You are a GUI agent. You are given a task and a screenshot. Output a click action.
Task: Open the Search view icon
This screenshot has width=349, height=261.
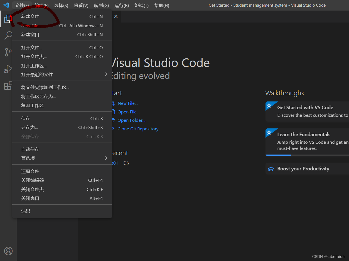[x=8, y=36]
